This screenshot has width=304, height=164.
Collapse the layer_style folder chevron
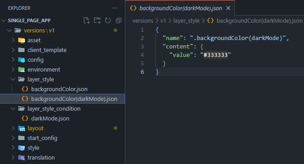click(13, 79)
